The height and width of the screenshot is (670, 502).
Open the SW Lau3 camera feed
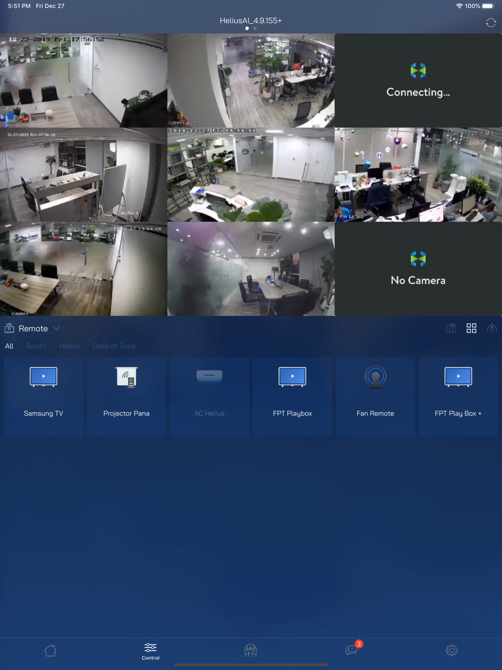(251, 80)
